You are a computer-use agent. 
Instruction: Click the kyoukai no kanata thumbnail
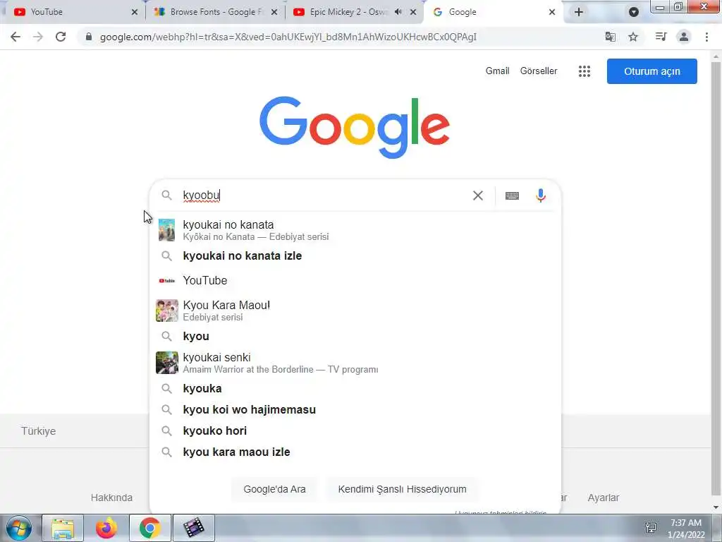[166, 230]
